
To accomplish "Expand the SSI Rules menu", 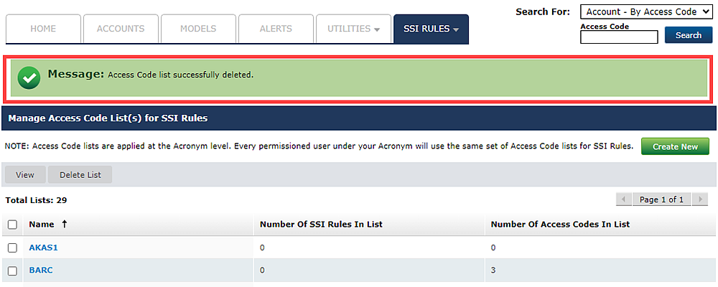I will (x=431, y=29).
